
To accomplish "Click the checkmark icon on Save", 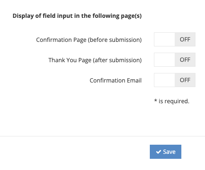I will [159, 152].
